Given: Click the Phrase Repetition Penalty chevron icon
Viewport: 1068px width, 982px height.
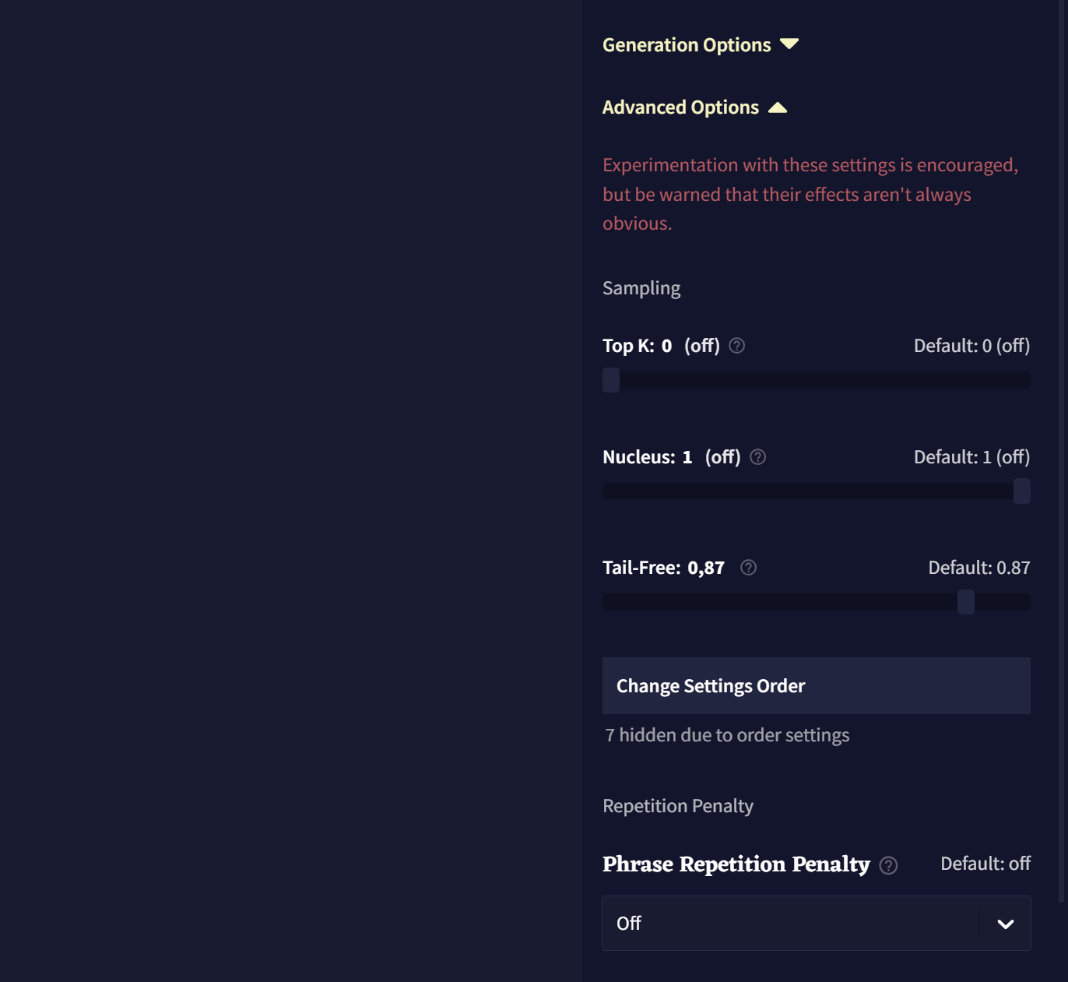Looking at the screenshot, I should [x=1005, y=924].
